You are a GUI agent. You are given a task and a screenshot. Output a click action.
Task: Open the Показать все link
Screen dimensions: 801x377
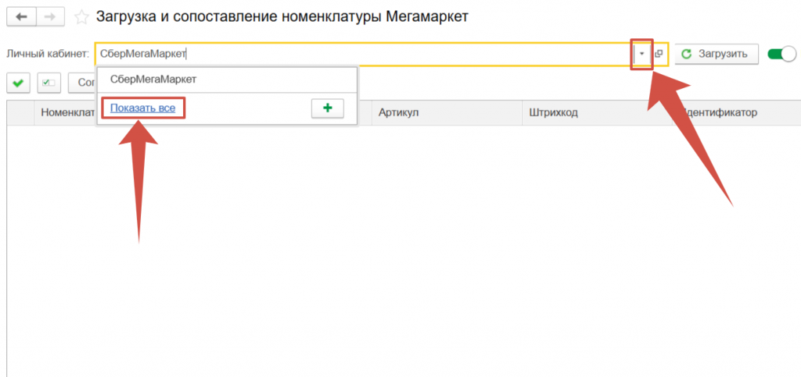click(x=142, y=108)
